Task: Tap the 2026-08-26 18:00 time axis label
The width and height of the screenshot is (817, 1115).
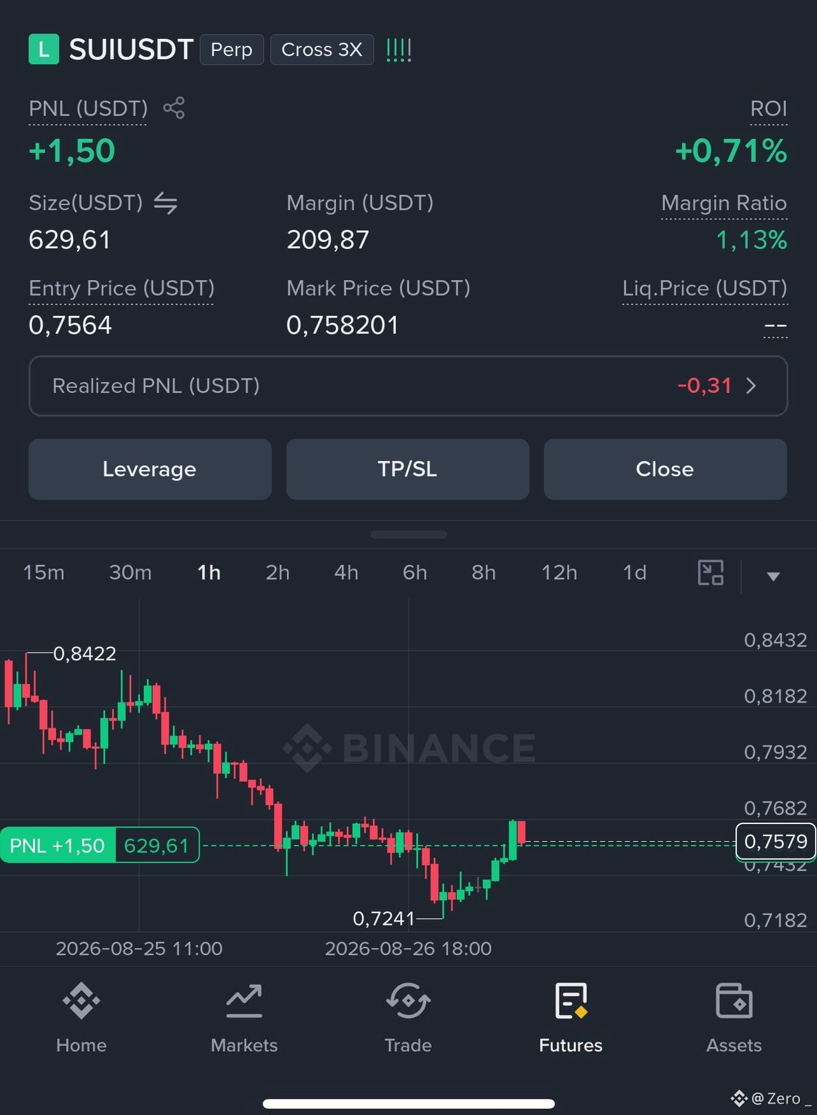Action: pos(408,949)
